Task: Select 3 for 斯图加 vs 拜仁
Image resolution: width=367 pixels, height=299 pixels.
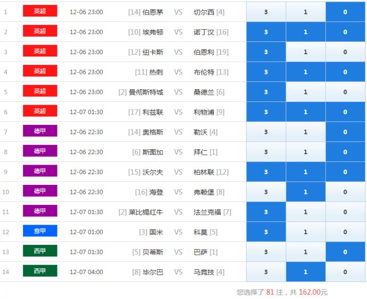Action: point(266,152)
